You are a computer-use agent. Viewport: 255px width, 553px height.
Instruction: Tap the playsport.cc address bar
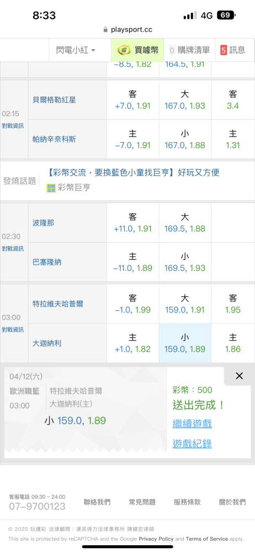pyautogui.click(x=127, y=30)
